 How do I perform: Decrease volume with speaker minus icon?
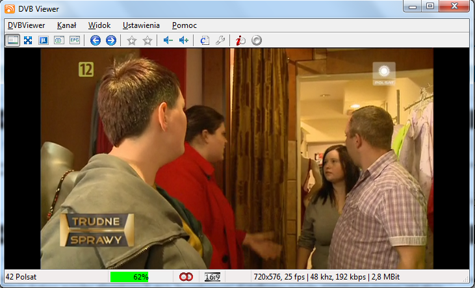[x=168, y=40]
